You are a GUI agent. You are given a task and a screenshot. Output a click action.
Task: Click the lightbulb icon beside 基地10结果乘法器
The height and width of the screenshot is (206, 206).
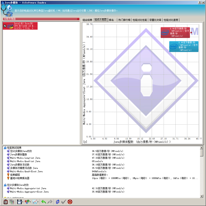click(x=8, y=178)
